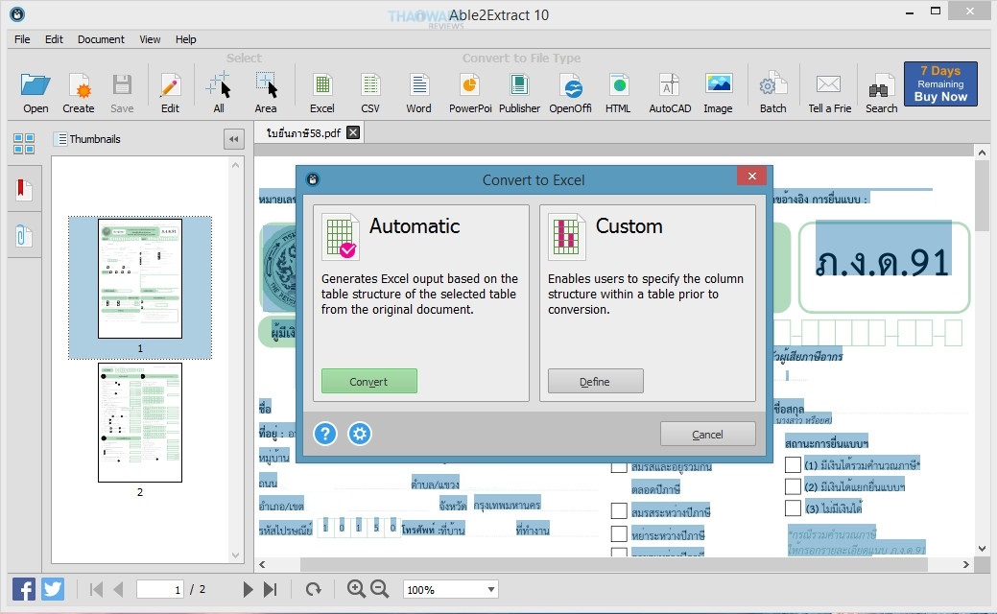This screenshot has height=614, width=997.
Task: Click the Define button under Custom
Action: pyautogui.click(x=595, y=382)
